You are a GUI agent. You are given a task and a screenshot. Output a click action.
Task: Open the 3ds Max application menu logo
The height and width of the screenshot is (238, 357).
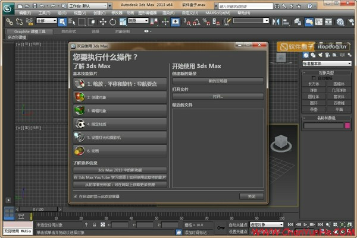click(8, 8)
